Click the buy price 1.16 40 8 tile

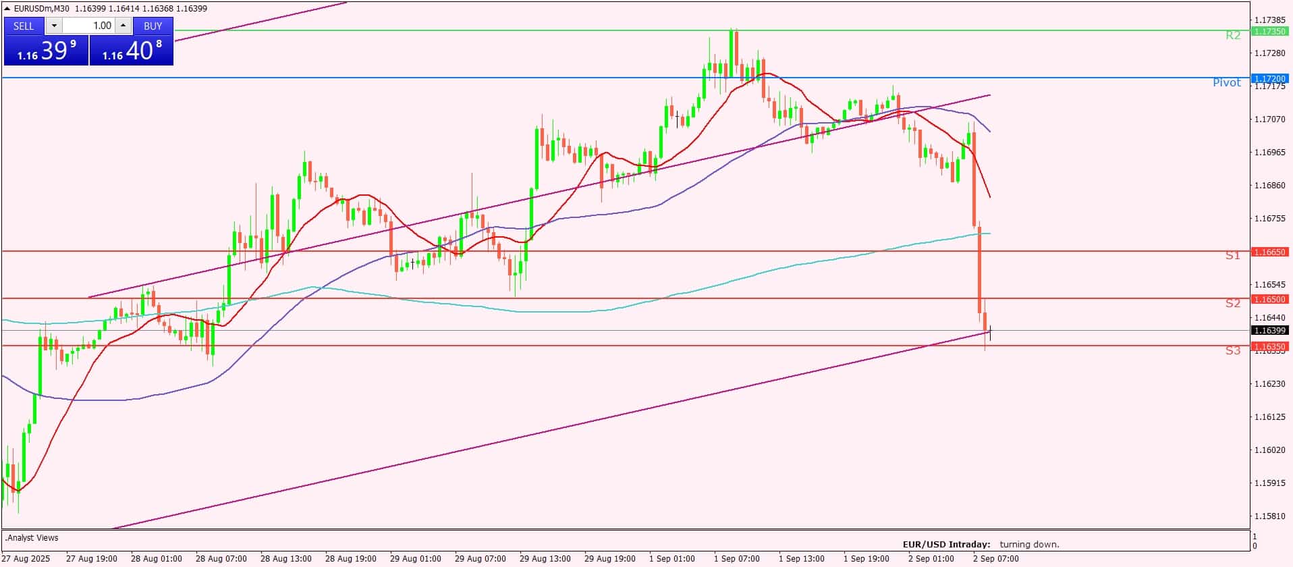[x=132, y=51]
